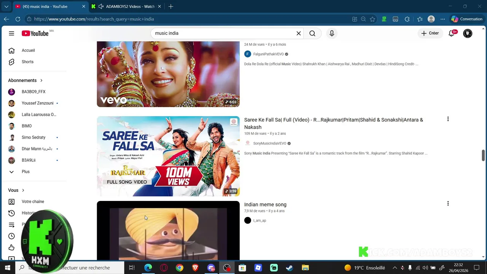
Task: Open the BA3BO9_FFX subscription
Action: pos(34,92)
